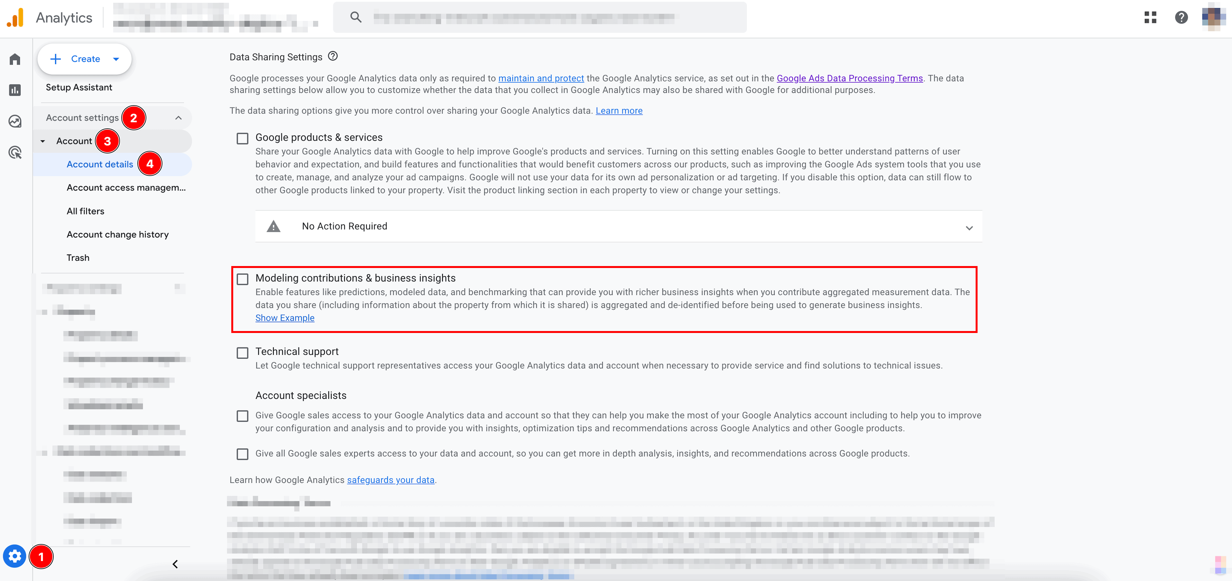Screen dimensions: 1232x581
Task: Collapse the admin navigation panel arrow
Action: [x=175, y=564]
